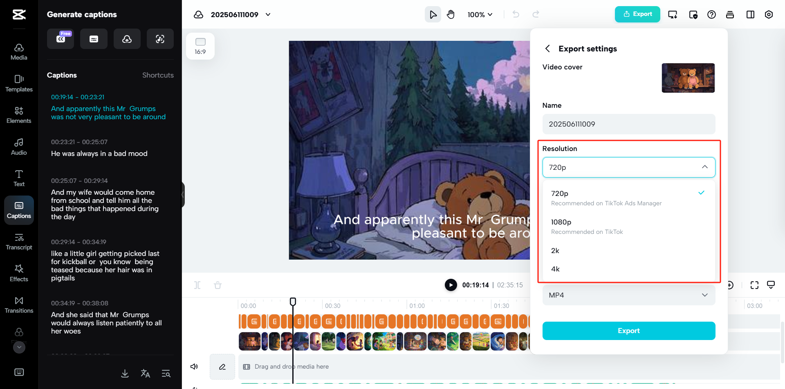Choose 720p resolution
The image size is (785, 389).
click(629, 198)
